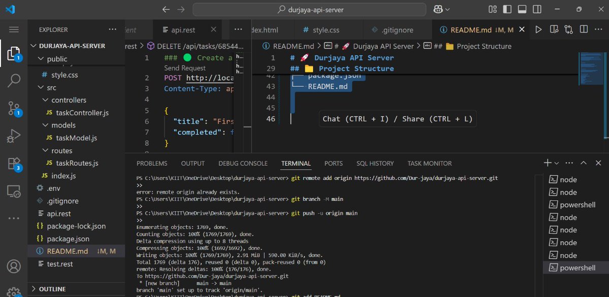Open the SQL HISTORY panel tab
Viewport: 609px width, 297px height.
click(375, 163)
